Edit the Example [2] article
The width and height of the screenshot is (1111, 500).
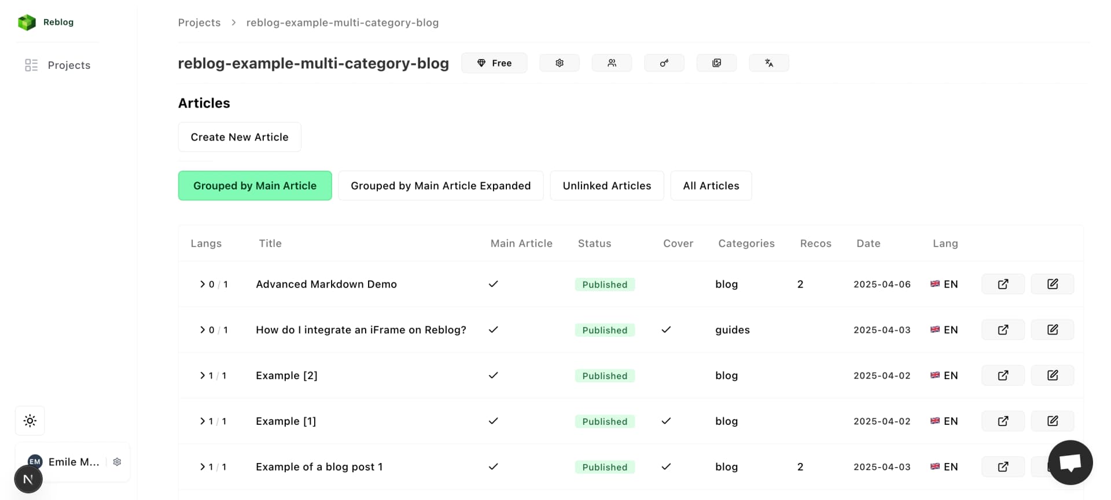coord(1052,376)
